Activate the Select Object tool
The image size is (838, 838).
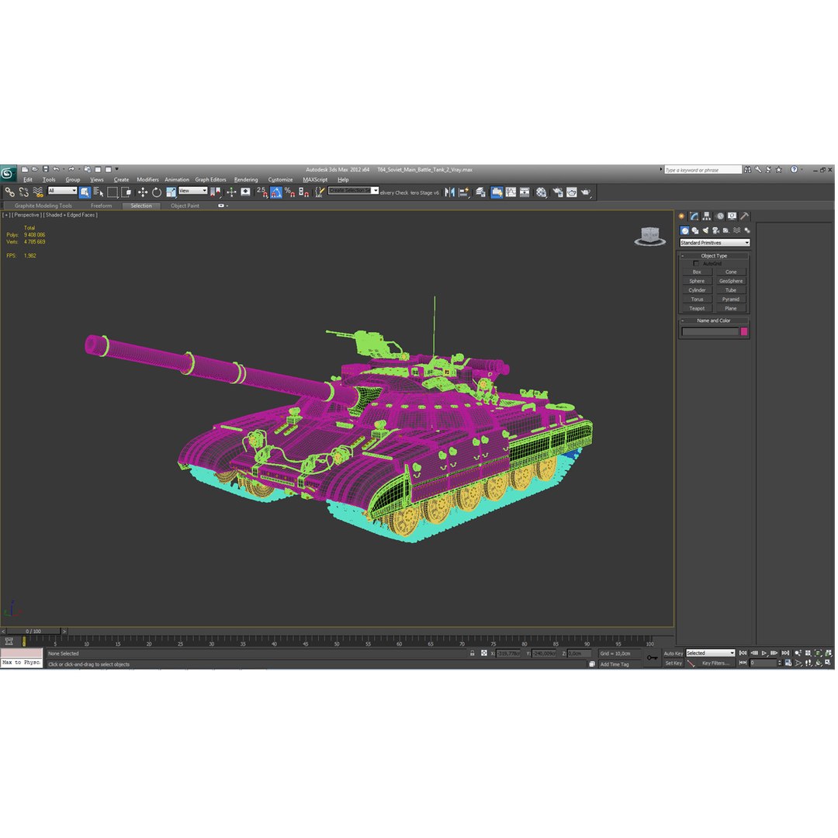click(85, 192)
